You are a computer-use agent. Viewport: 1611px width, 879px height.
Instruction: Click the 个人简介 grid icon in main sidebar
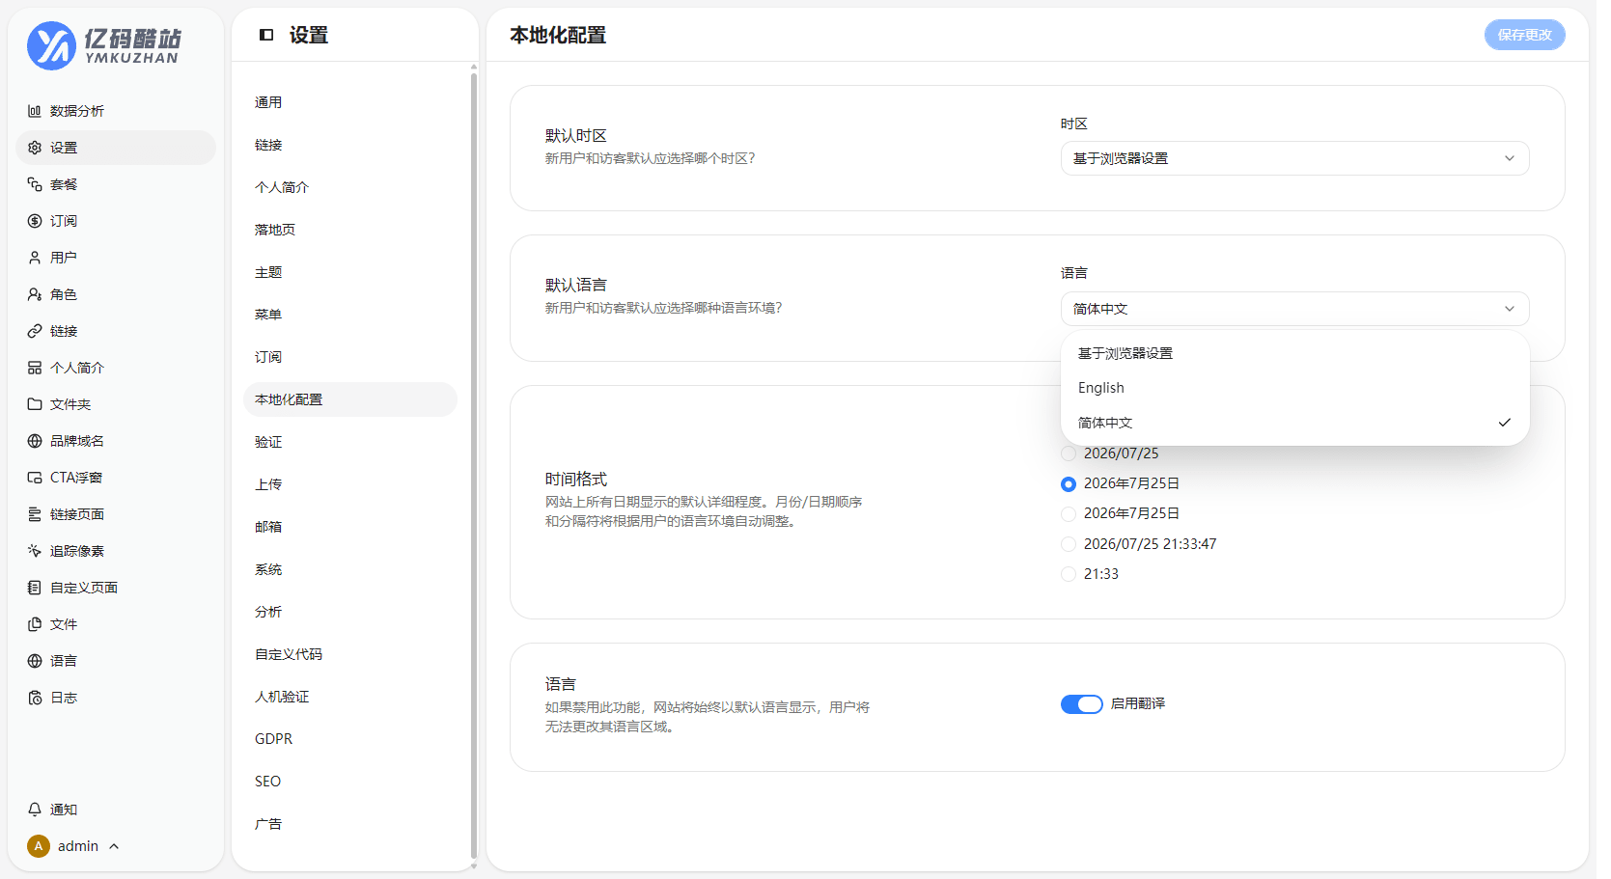point(35,368)
